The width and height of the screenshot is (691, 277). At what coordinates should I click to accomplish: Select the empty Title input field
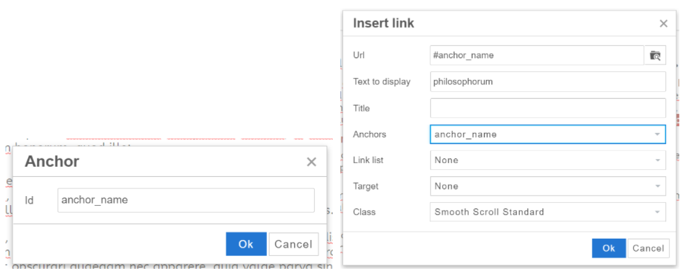click(x=547, y=108)
